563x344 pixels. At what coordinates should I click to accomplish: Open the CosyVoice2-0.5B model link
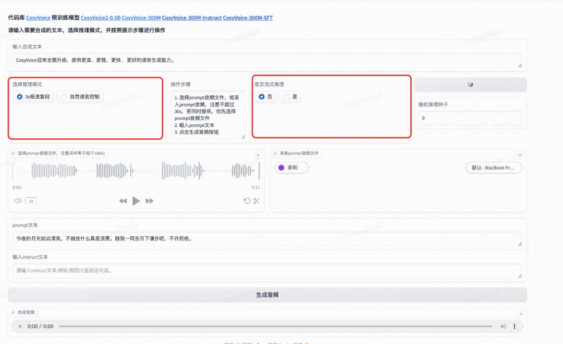(102, 17)
